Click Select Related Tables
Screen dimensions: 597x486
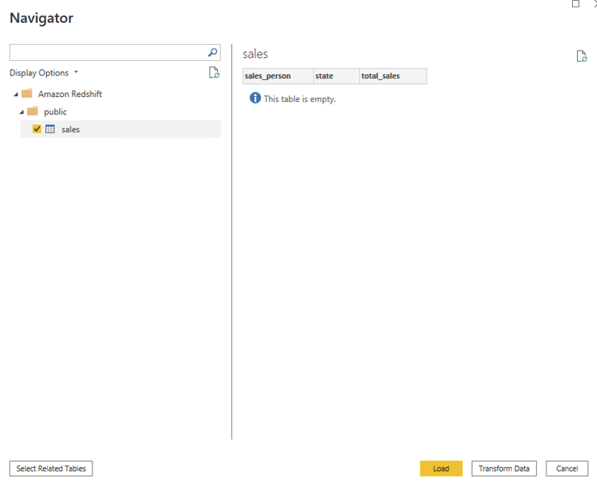(51, 468)
